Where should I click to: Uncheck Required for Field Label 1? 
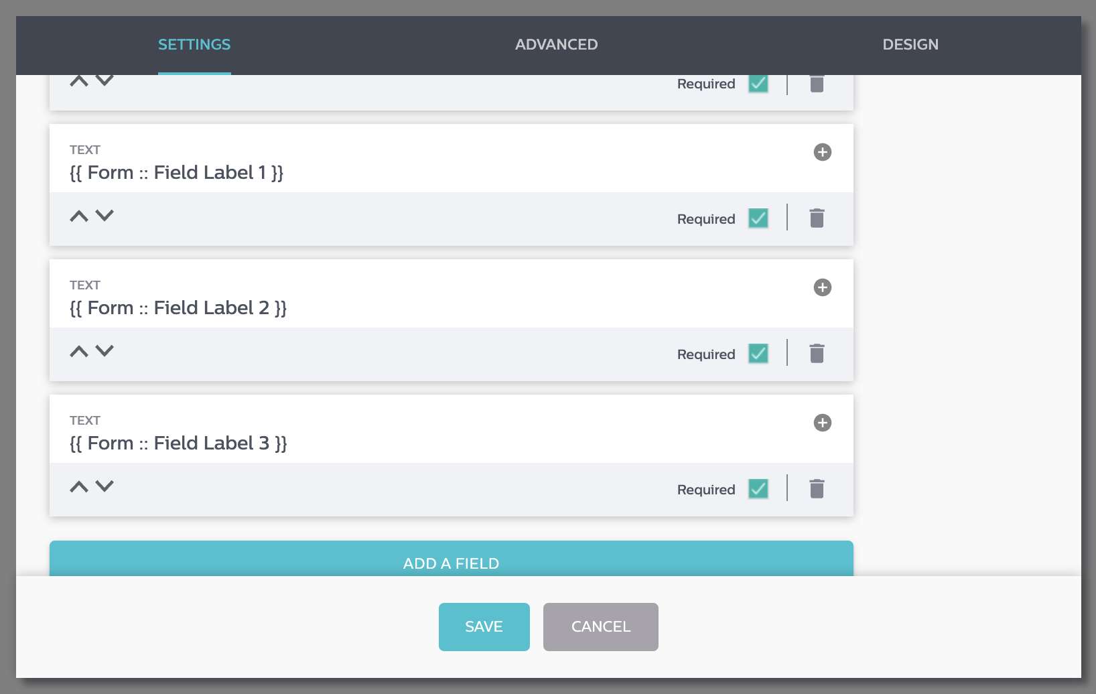758,218
